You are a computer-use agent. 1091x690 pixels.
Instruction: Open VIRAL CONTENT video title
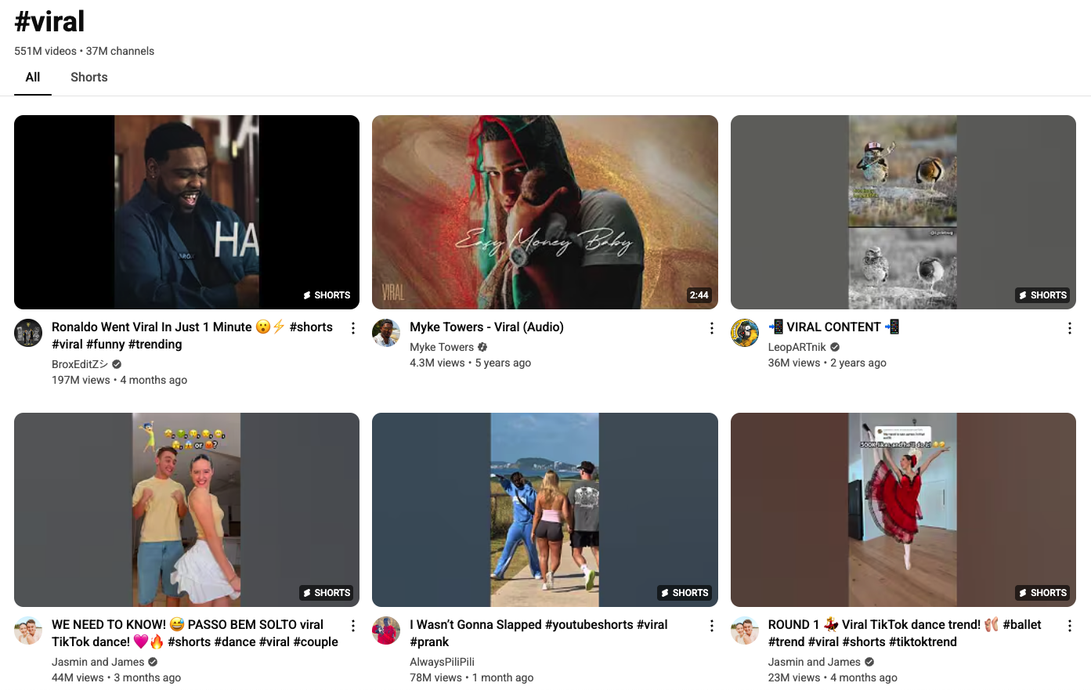(x=833, y=327)
